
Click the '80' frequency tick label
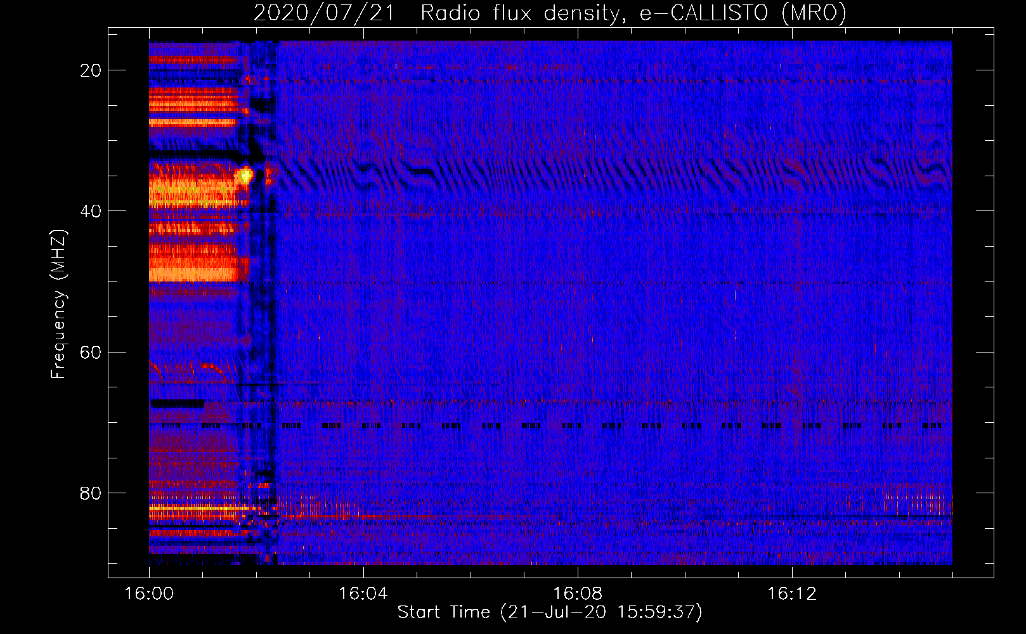tap(91, 493)
